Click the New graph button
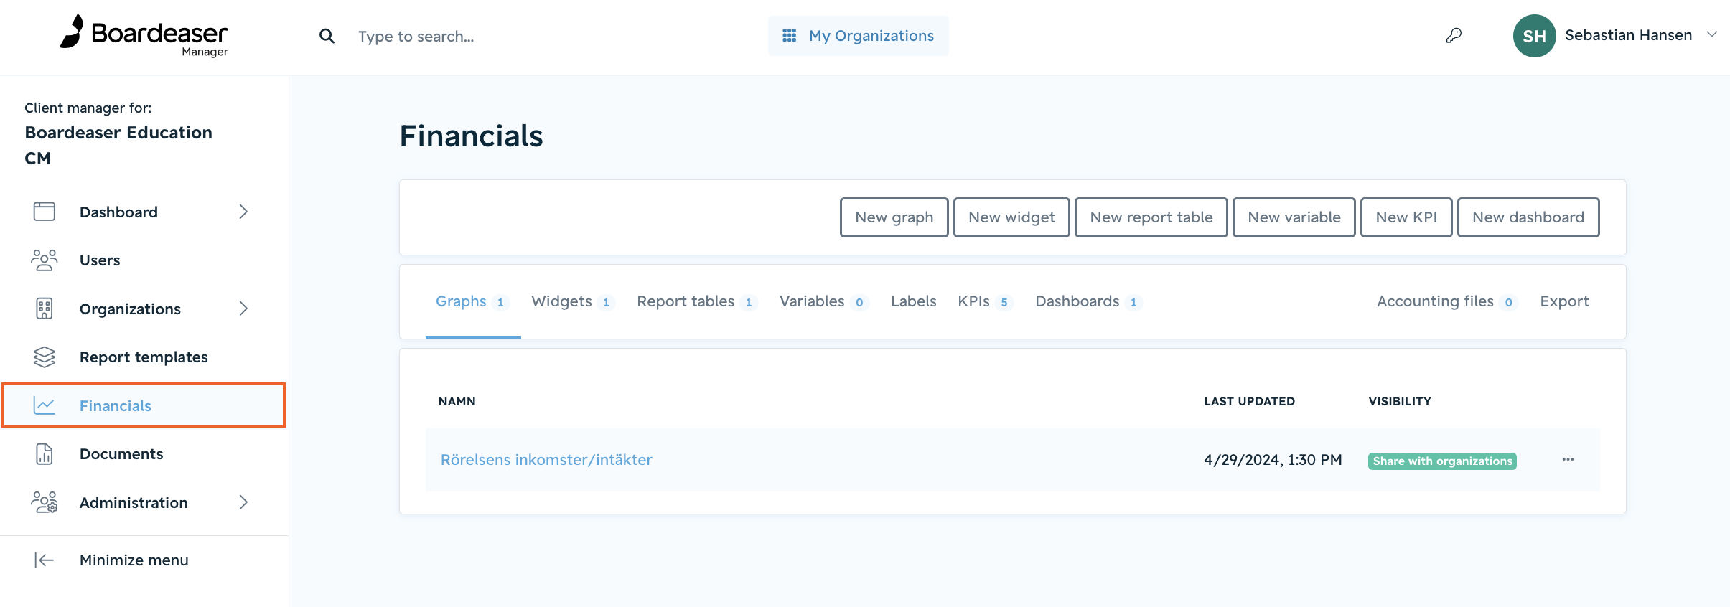1730x607 pixels. (894, 217)
